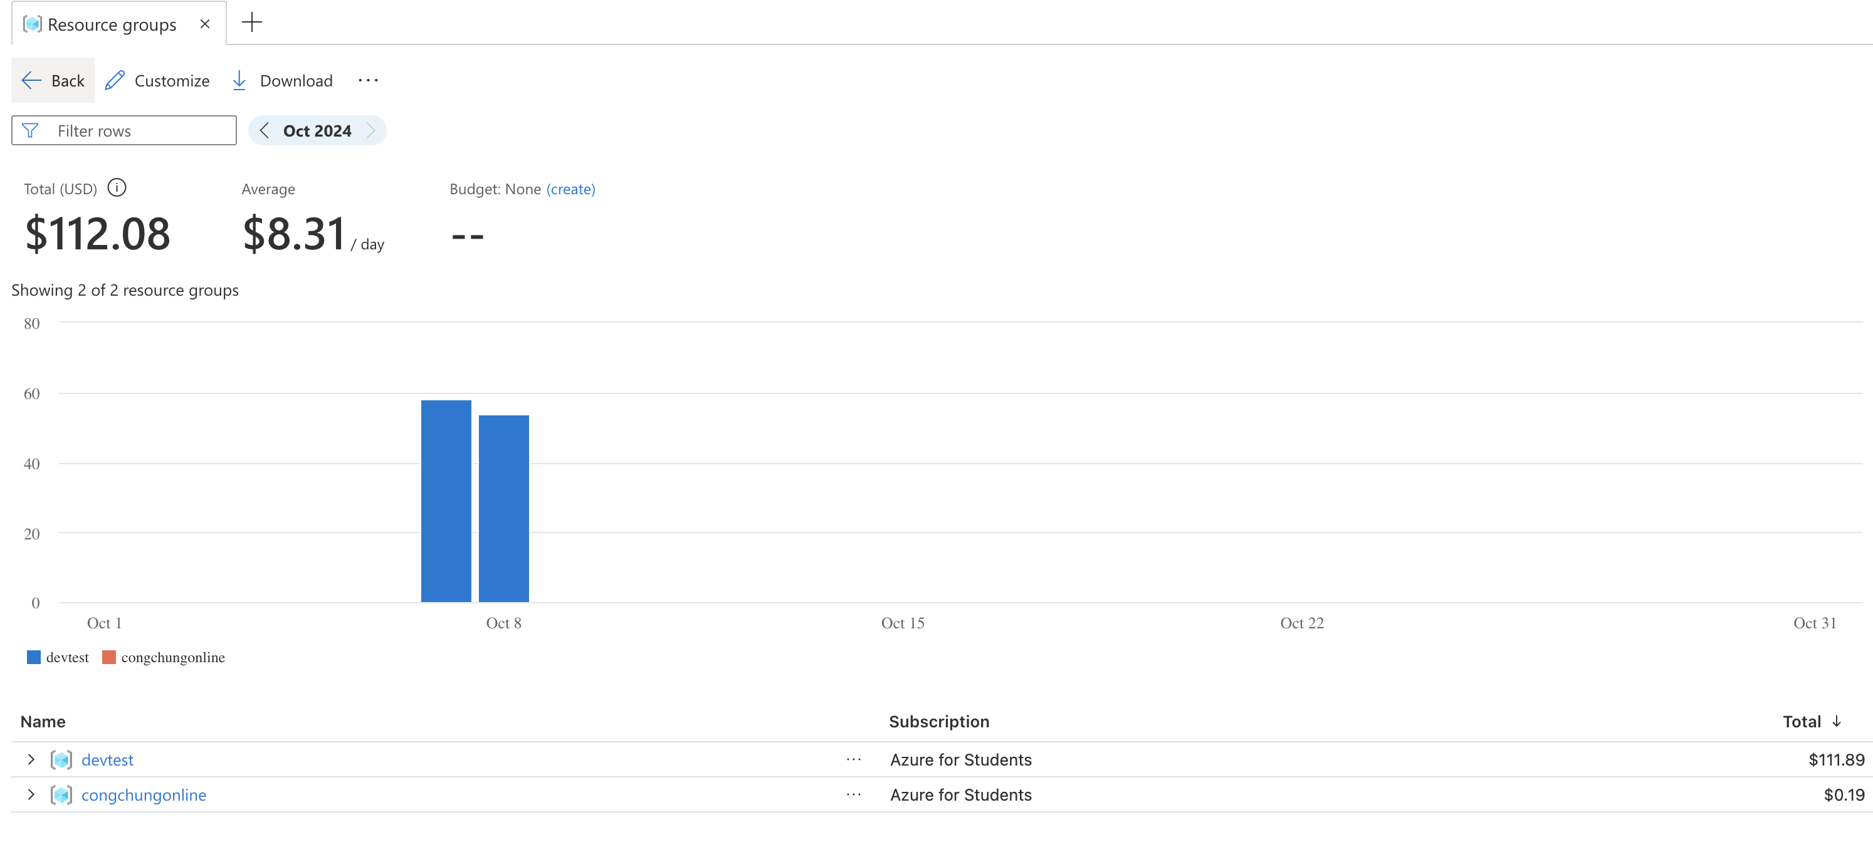Screen dimensions: 1873x842
Task: Click the $0.19 total value
Action: pyautogui.click(x=1844, y=795)
